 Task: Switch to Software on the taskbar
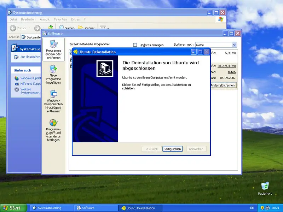96,208
